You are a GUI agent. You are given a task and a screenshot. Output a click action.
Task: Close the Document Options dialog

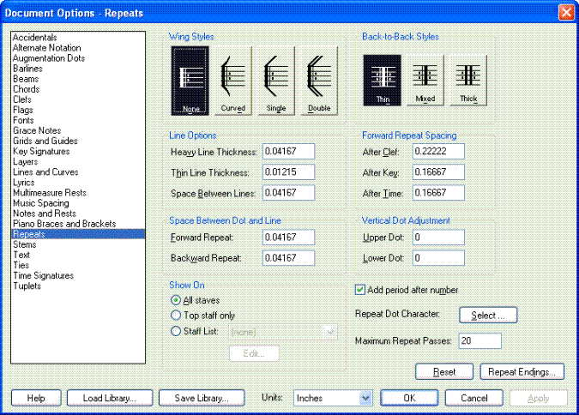[x=565, y=13]
